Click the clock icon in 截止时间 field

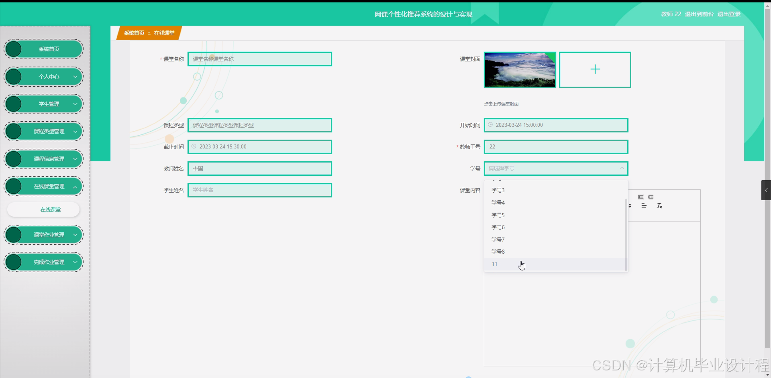click(194, 146)
